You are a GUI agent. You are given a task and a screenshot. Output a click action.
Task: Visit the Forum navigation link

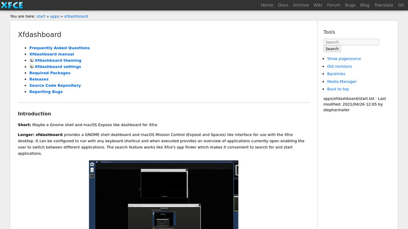[333, 5]
